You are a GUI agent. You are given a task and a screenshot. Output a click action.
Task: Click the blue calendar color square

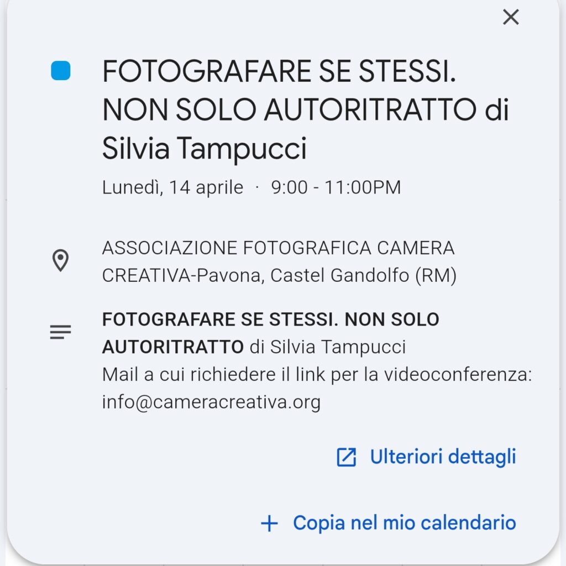click(x=61, y=71)
